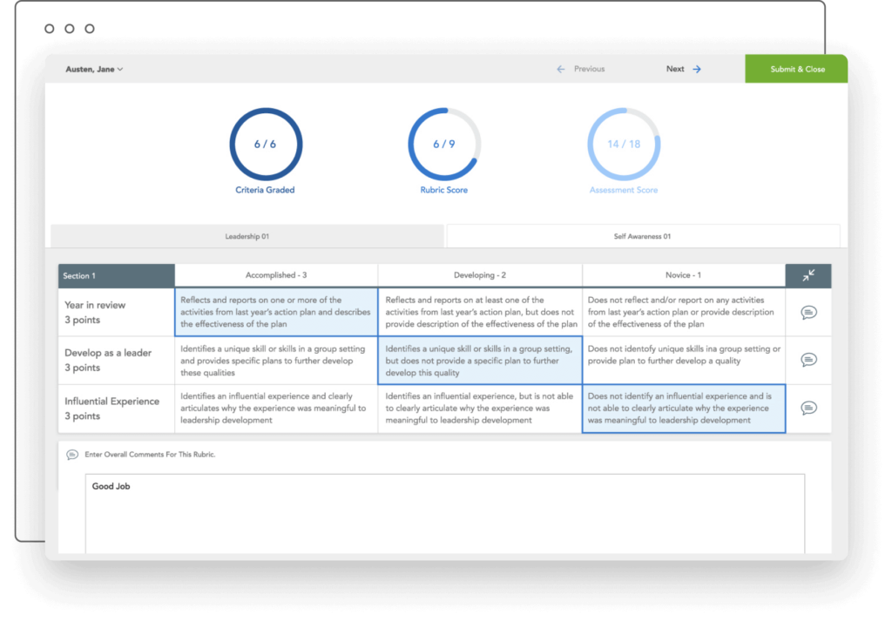Open the comment bubble for Year in review
The width and height of the screenshot is (892, 622).
(x=809, y=312)
